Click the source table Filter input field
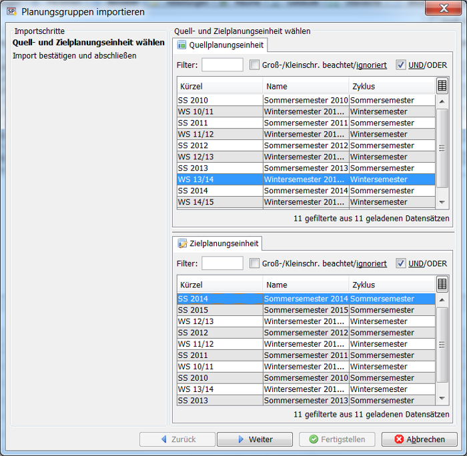This screenshot has width=467, height=456. pyautogui.click(x=222, y=65)
